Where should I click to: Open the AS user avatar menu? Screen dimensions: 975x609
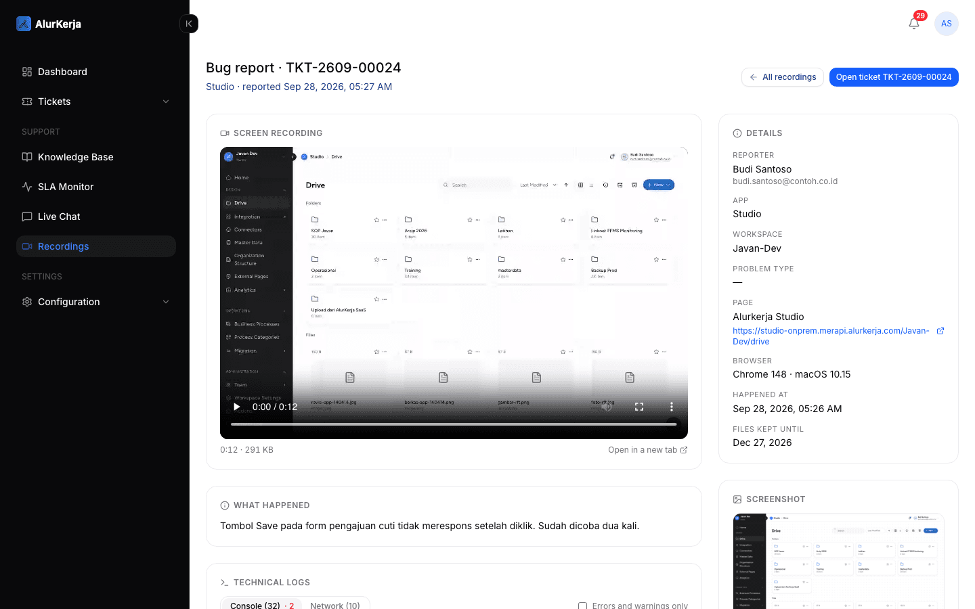click(947, 24)
